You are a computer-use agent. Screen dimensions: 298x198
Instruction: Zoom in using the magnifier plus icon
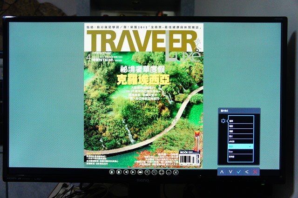[x=147, y=172]
